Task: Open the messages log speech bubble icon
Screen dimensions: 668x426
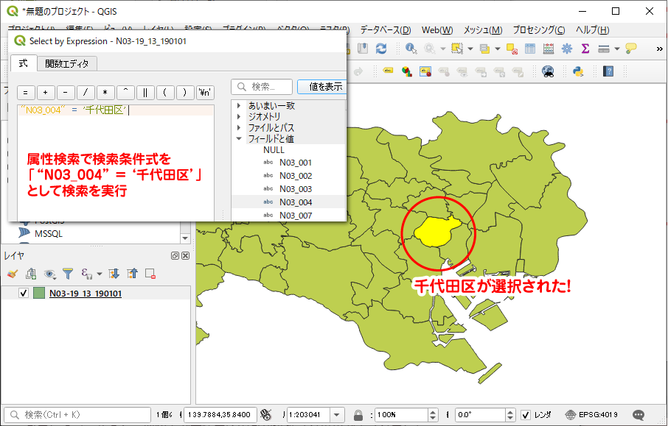Action: pos(639,414)
